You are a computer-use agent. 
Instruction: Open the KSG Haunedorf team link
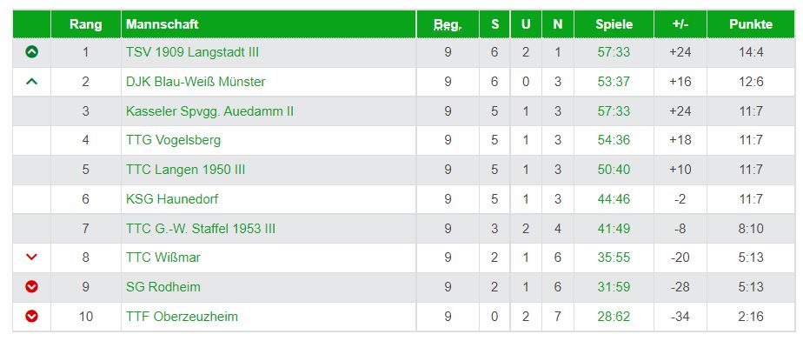172,199
